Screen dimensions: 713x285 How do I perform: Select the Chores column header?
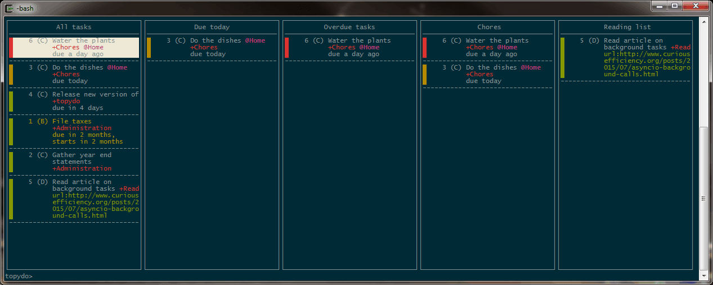coord(489,27)
